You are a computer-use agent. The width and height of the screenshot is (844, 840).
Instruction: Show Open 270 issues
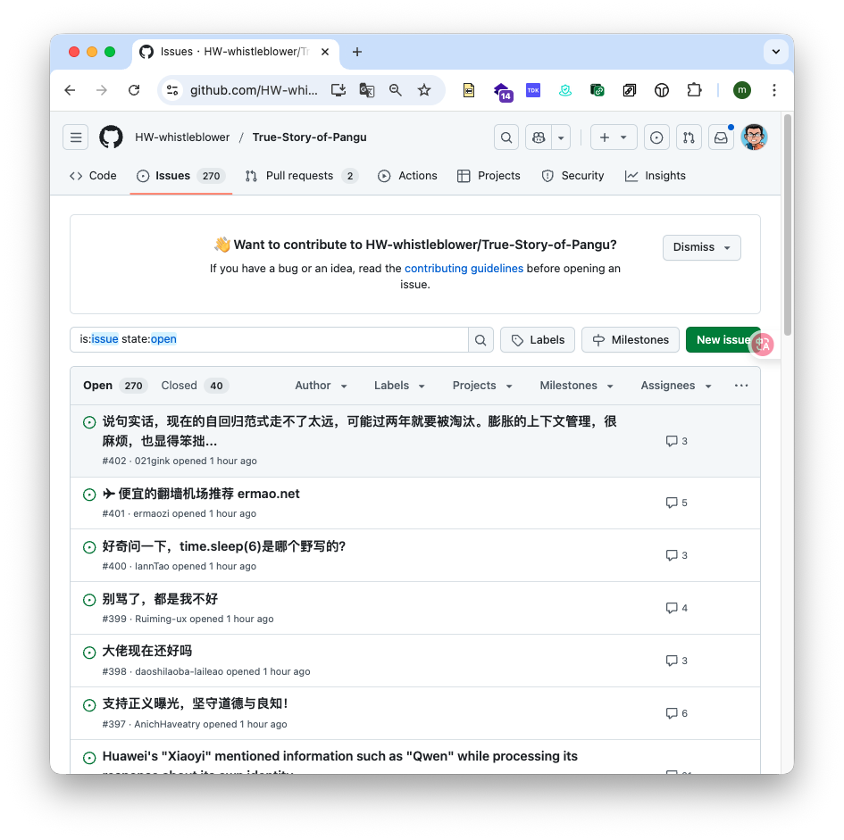pyautogui.click(x=114, y=386)
